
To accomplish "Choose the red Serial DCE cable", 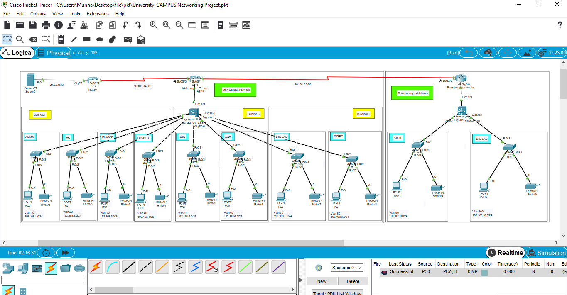I will 212,267.
